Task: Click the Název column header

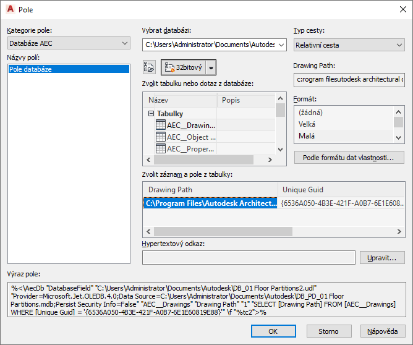Action: 180,100
